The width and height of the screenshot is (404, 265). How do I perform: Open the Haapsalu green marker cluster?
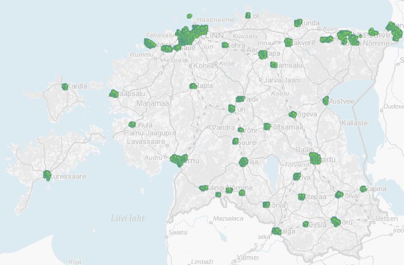click(114, 94)
